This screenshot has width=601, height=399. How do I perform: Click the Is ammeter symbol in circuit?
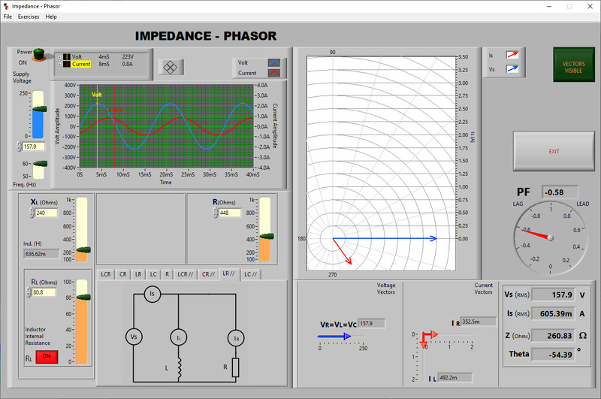[153, 294]
